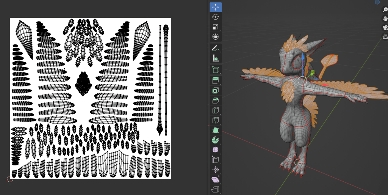Screen dimensions: 388x195
Task: Select the Move tool in the toolbar
Action: coord(216,7)
